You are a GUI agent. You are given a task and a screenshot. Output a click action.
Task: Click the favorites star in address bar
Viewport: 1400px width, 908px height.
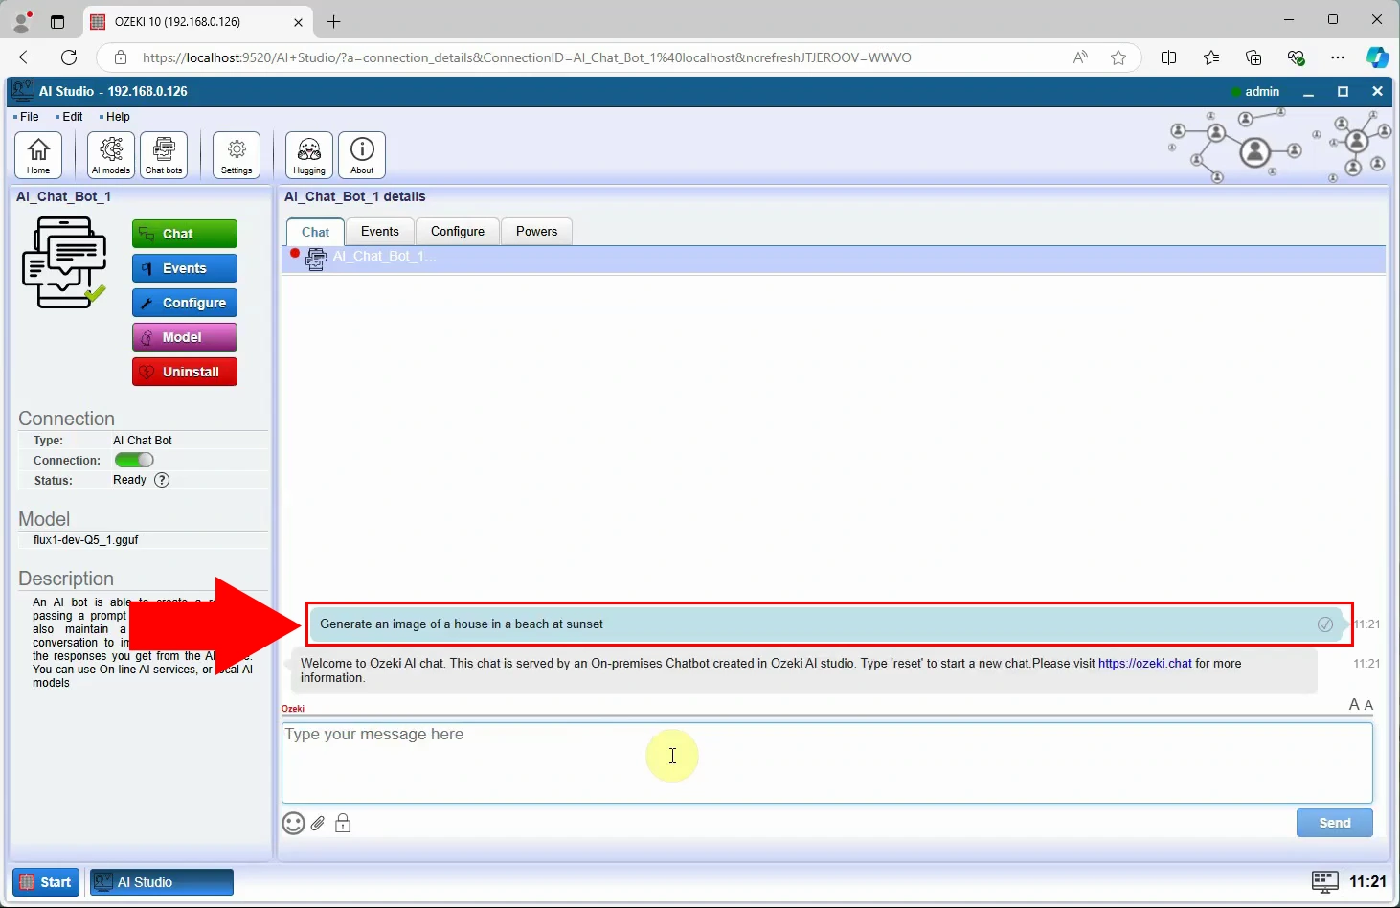tap(1118, 57)
